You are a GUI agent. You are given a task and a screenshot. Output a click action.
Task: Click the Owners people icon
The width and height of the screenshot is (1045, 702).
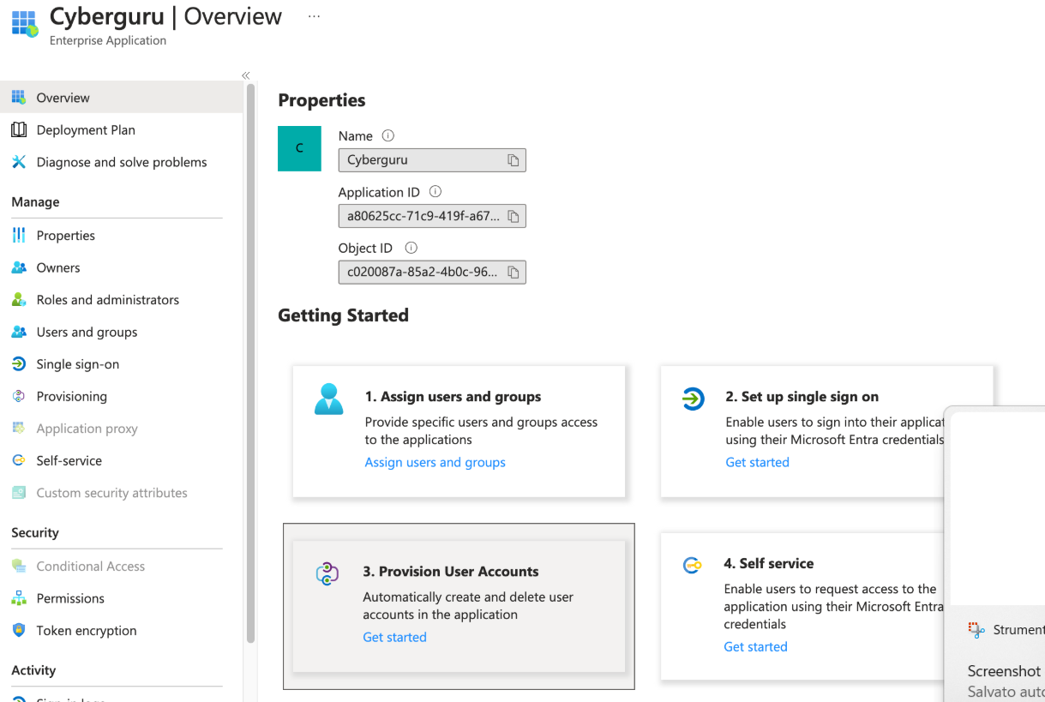[19, 267]
